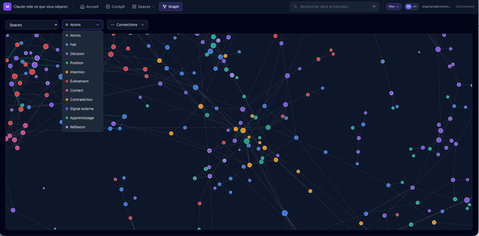The height and width of the screenshot is (236, 479).
Task: Click the purple M logo badge
Action: click(7, 6)
